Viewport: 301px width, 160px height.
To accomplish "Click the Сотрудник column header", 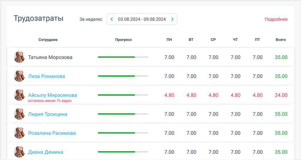I will [48, 40].
